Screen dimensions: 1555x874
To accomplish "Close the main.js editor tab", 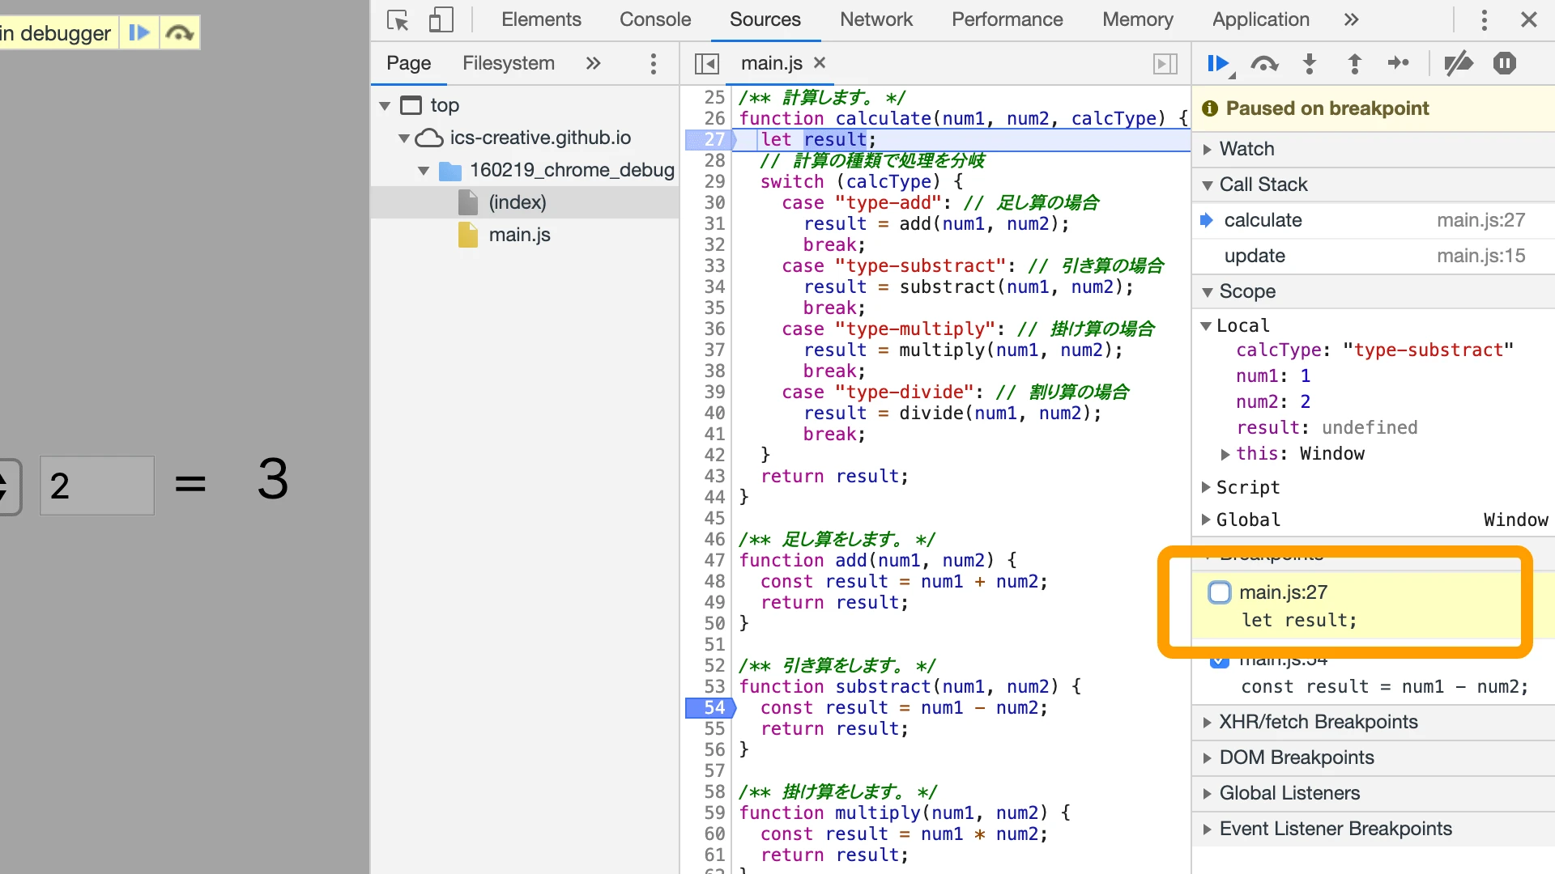I will (820, 62).
